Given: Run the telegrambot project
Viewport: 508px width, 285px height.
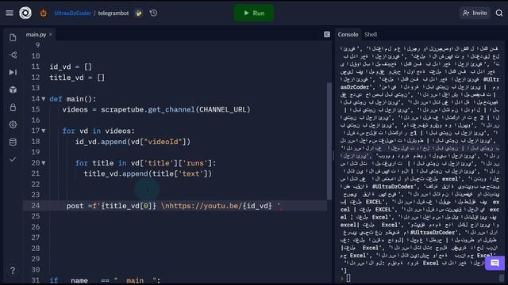Looking at the screenshot, I should [x=254, y=13].
